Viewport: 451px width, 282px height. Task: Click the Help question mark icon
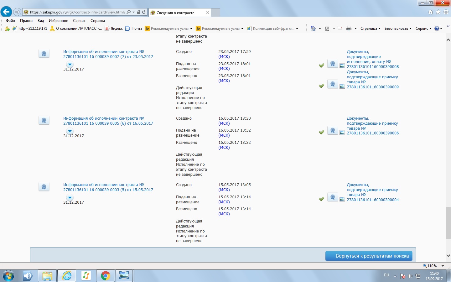437,29
